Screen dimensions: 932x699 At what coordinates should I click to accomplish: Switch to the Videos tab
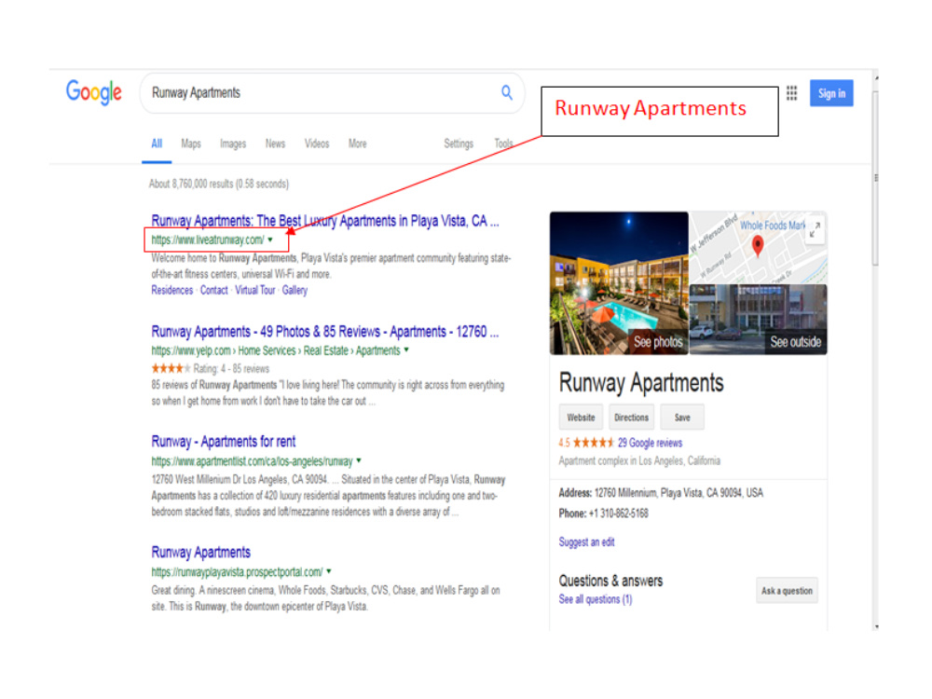(316, 144)
